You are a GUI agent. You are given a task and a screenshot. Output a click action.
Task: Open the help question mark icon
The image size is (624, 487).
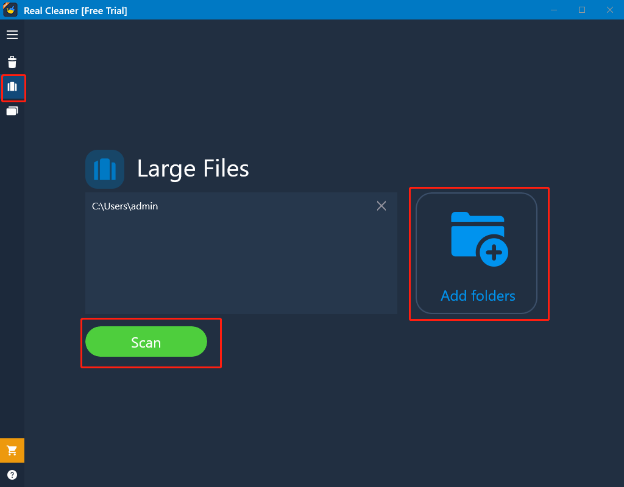(x=12, y=475)
